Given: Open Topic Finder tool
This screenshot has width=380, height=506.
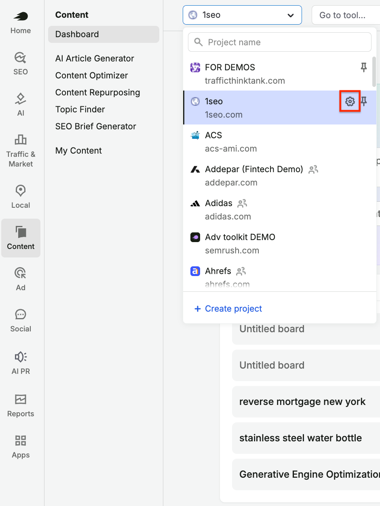Looking at the screenshot, I should 80,110.
